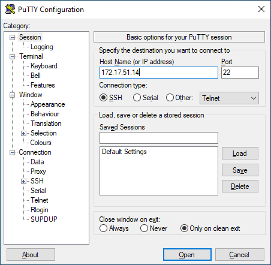Open the Proxy settings category
The height and width of the screenshot is (265, 271).
pyautogui.click(x=38, y=171)
